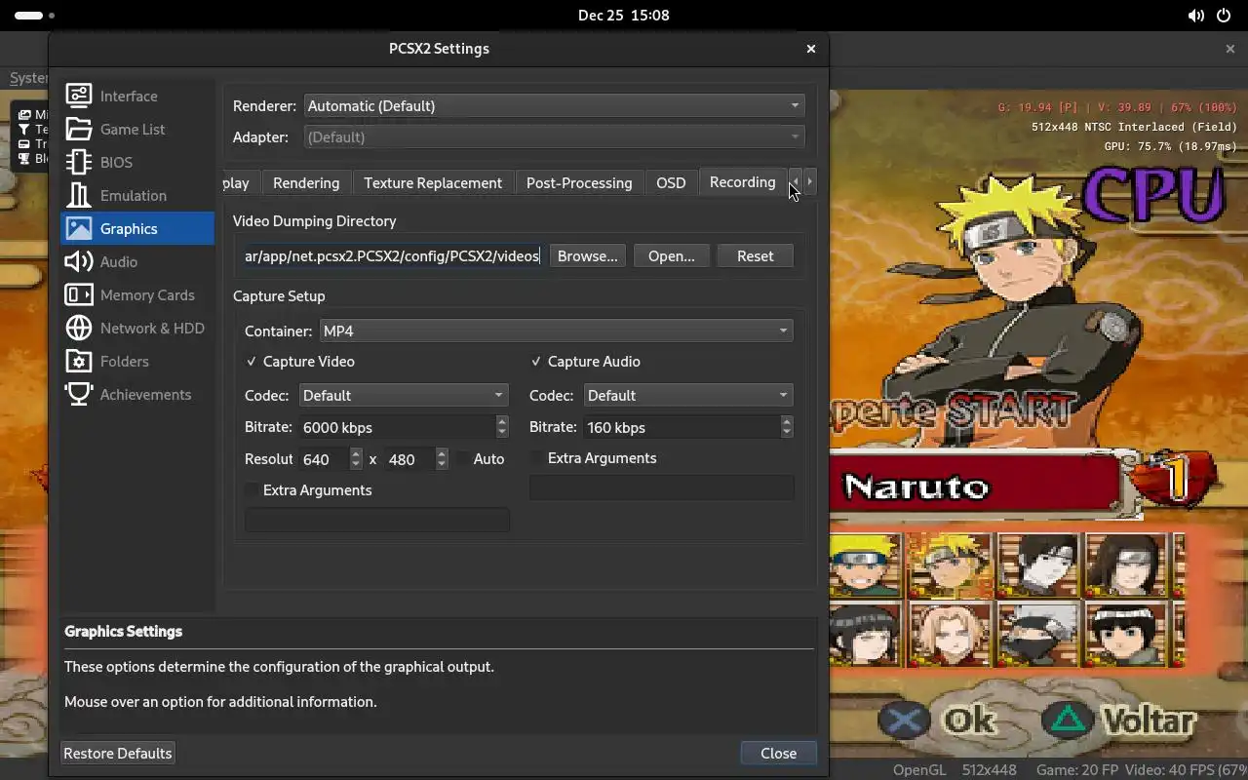This screenshot has height=780, width=1248.
Task: Click the Open... directory button
Action: (x=672, y=255)
